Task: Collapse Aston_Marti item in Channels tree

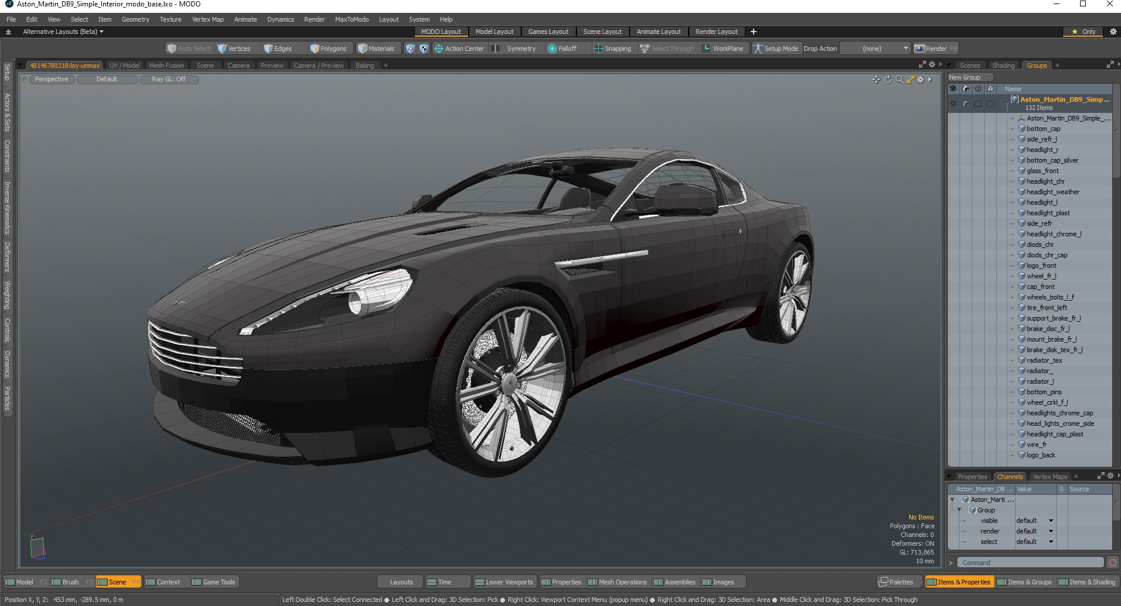Action: click(952, 500)
